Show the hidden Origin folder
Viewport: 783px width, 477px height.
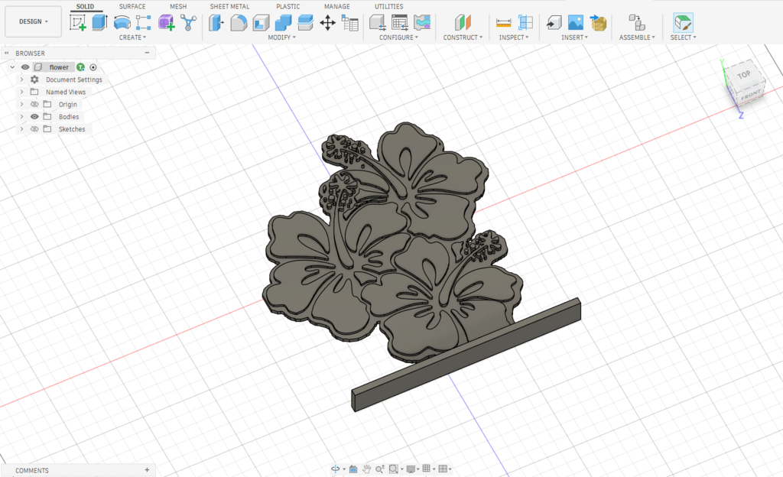click(x=34, y=104)
